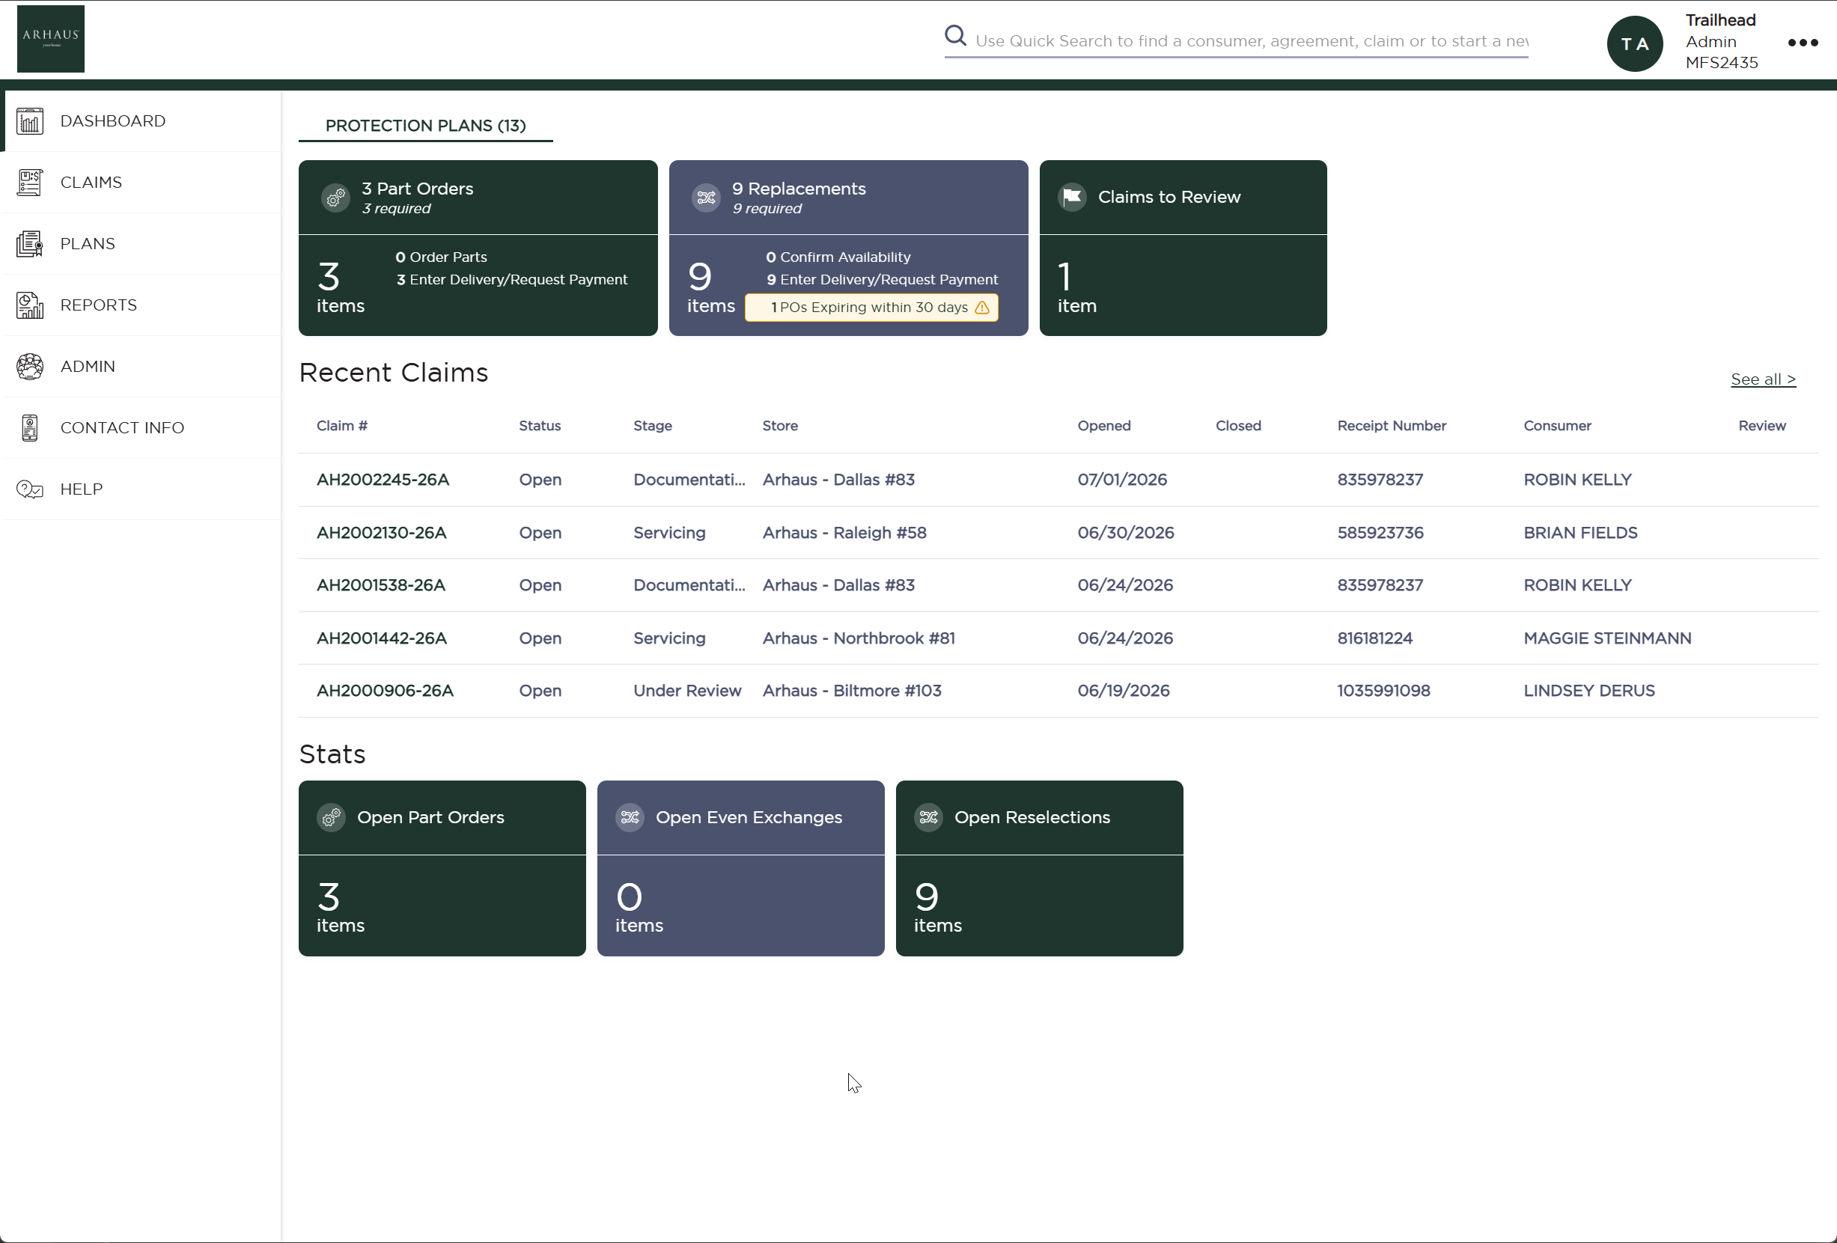The height and width of the screenshot is (1243, 1837).
Task: Click See all recent claims link
Action: click(1763, 379)
